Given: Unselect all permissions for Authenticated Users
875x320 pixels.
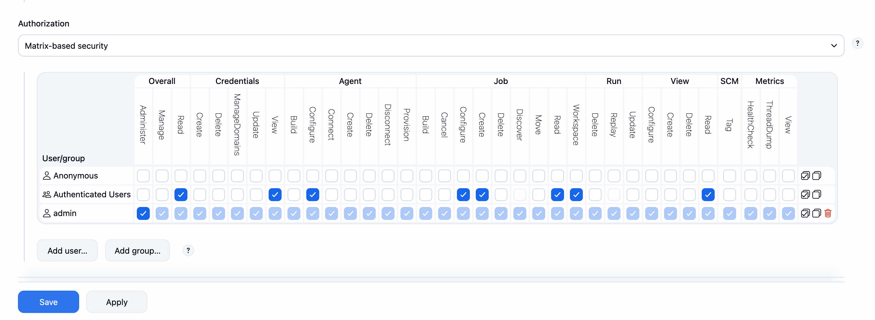Looking at the screenshot, I should [816, 195].
